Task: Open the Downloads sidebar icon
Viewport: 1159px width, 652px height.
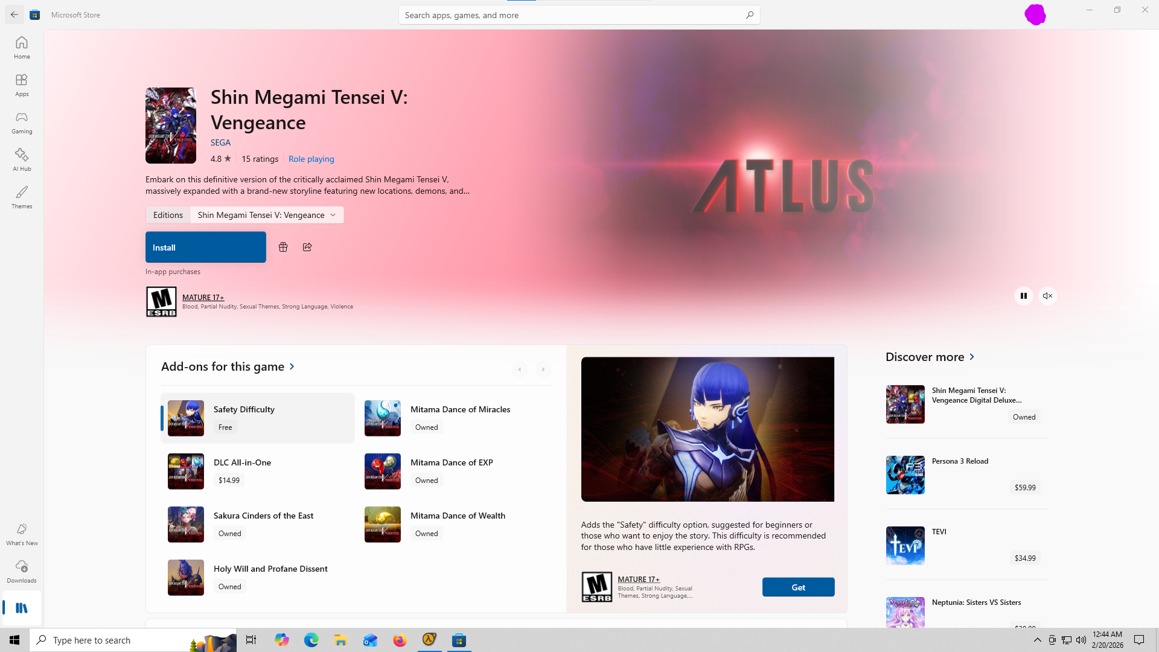Action: coord(22,571)
